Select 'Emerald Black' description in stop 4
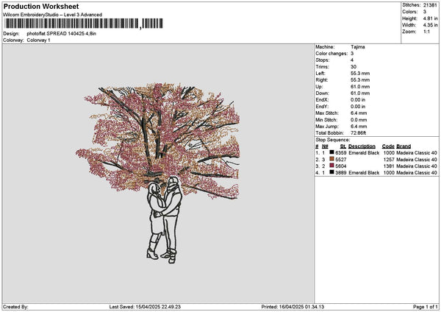 [364, 172]
